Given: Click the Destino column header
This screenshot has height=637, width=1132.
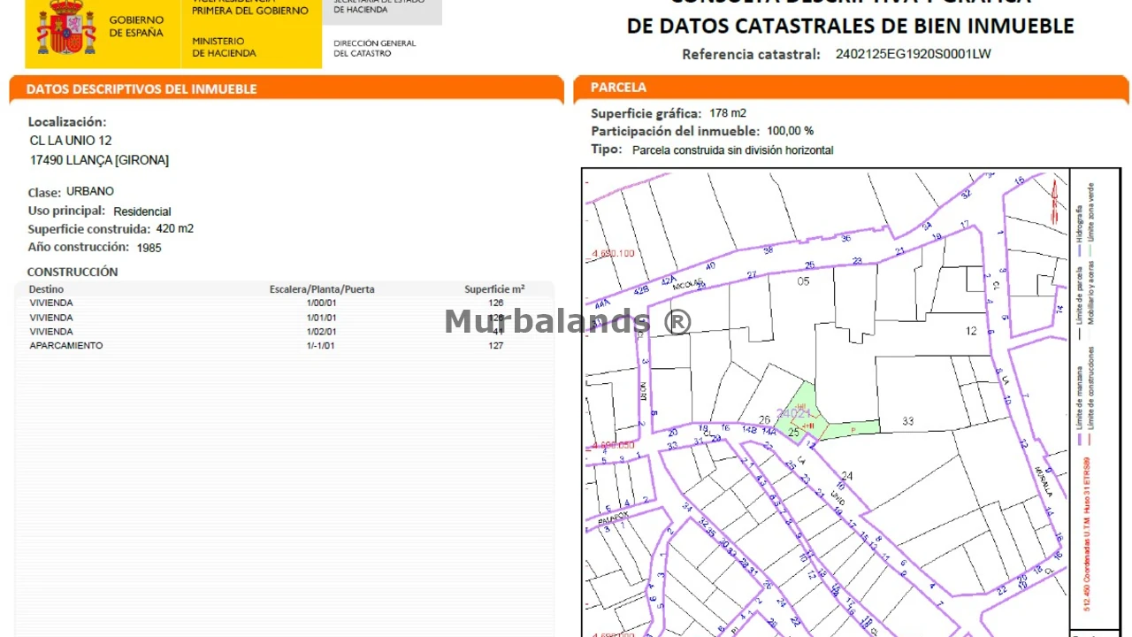Looking at the screenshot, I should (x=46, y=289).
